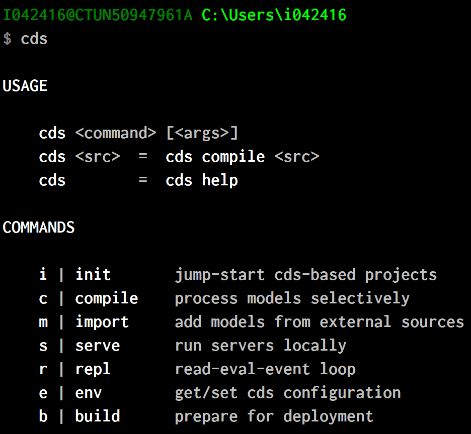
Task: Click the env command name
Action: pyautogui.click(x=89, y=393)
